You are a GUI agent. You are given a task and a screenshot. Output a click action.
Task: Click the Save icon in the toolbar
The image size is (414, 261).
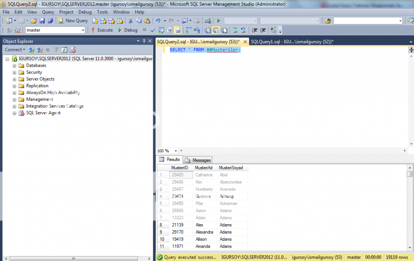42,21
